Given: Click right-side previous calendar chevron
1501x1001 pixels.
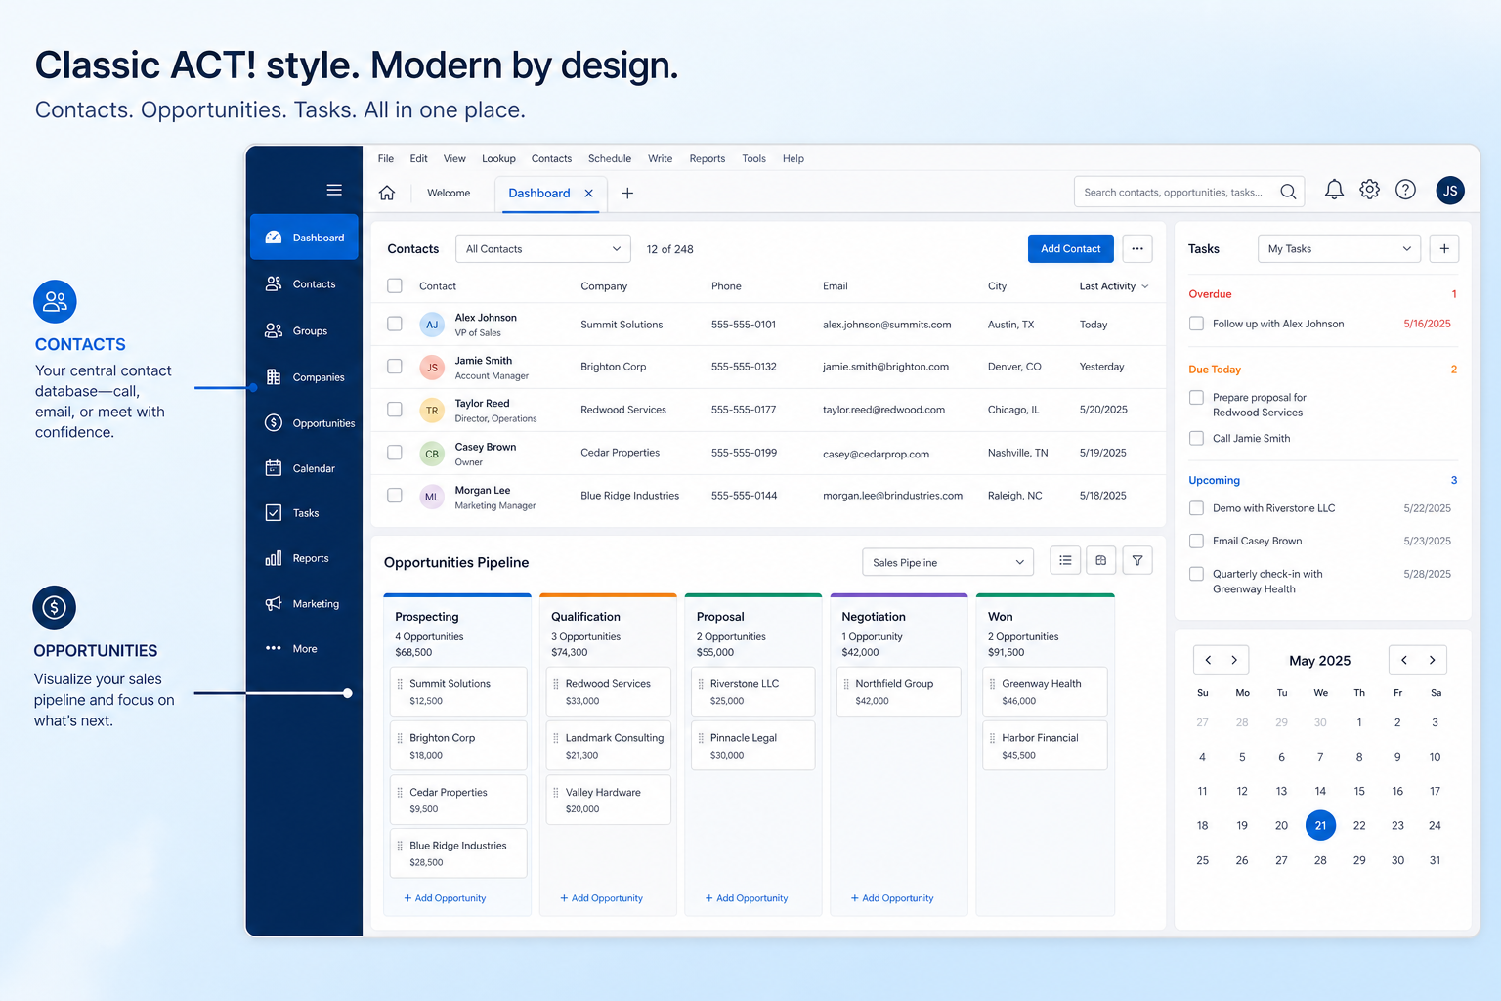Looking at the screenshot, I should coord(1404,660).
